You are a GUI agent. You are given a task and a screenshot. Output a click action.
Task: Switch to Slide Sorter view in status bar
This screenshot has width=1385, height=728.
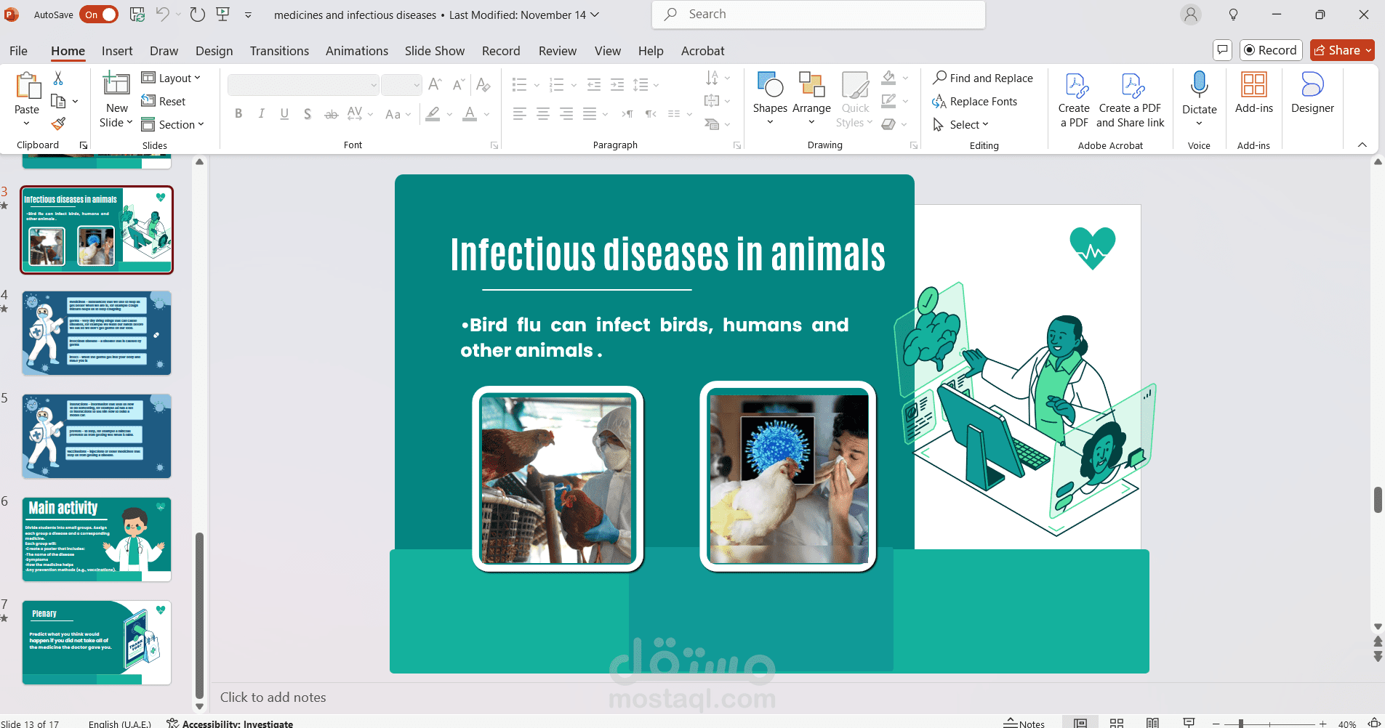[1117, 722]
